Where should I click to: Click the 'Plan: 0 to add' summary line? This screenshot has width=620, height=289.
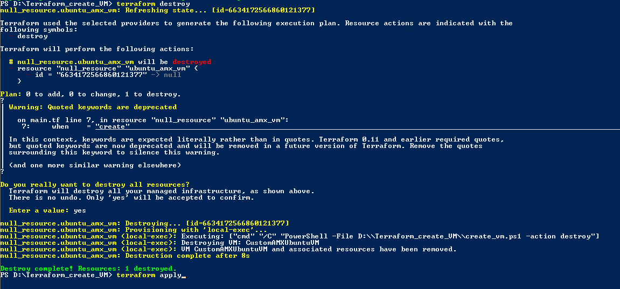click(90, 94)
